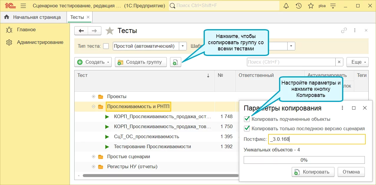The width and height of the screenshot is (376, 185).
Task: Click the Постфикс input field
Action: coord(316,139)
